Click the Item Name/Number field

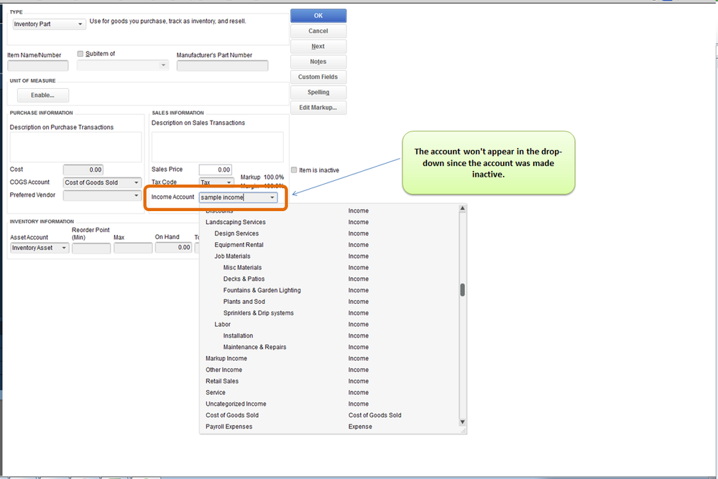pyautogui.click(x=38, y=66)
